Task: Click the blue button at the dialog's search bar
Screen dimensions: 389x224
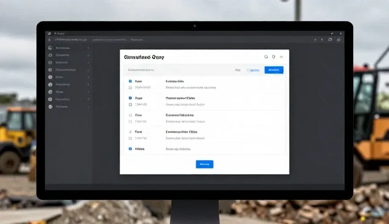Action: coord(274,70)
